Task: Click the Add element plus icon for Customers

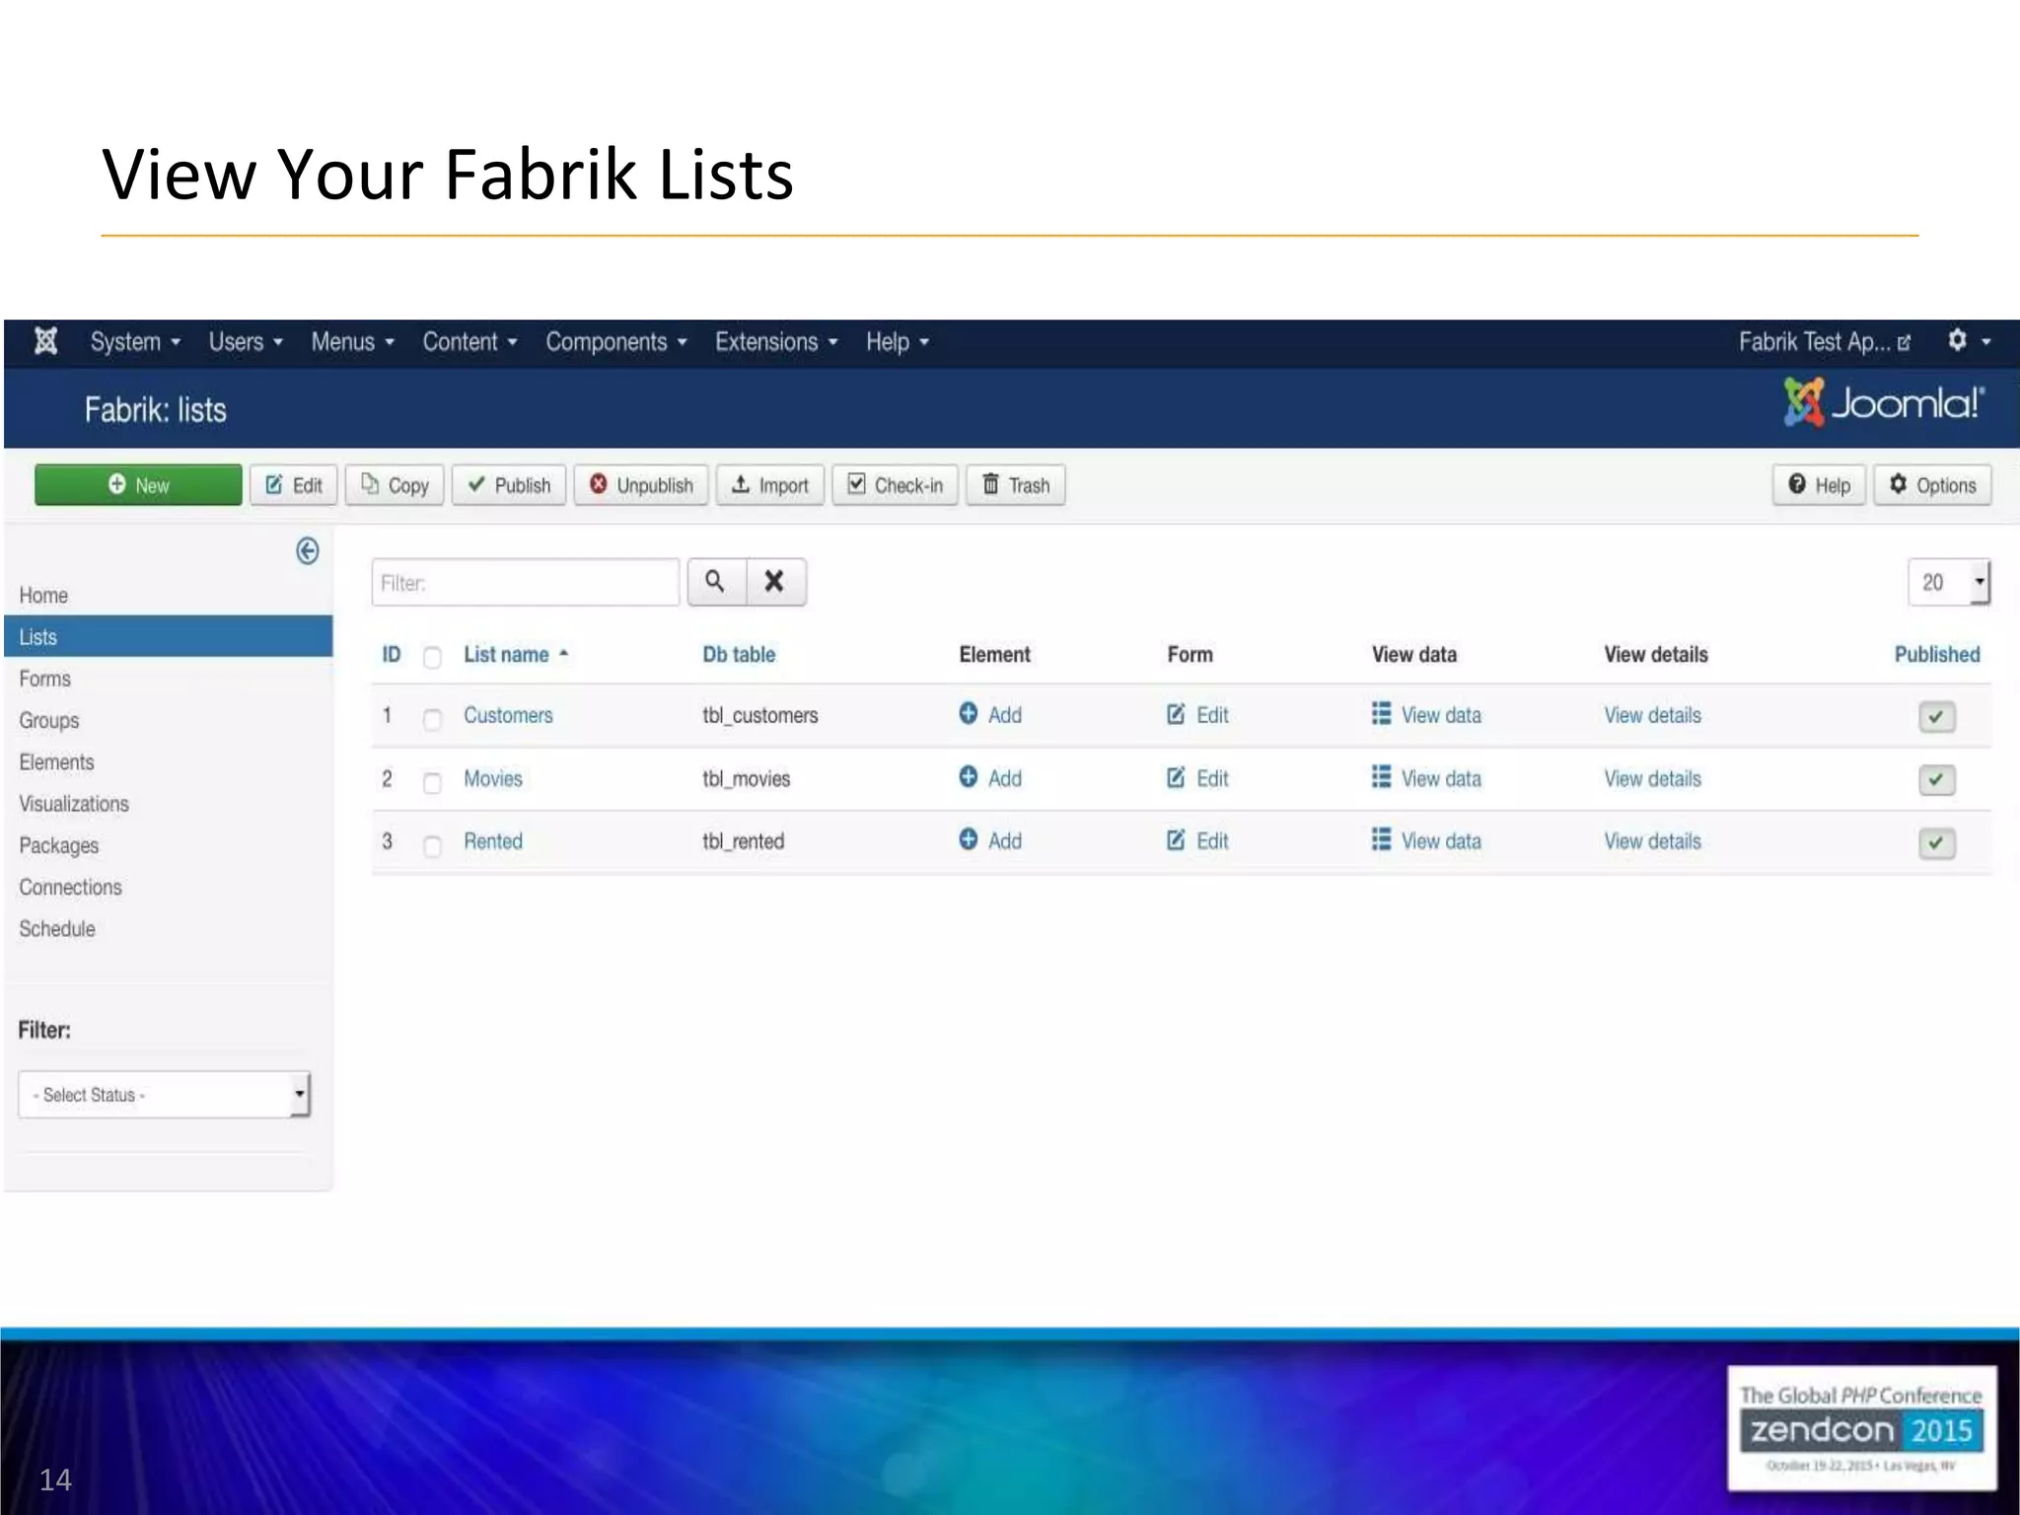Action: coord(969,713)
